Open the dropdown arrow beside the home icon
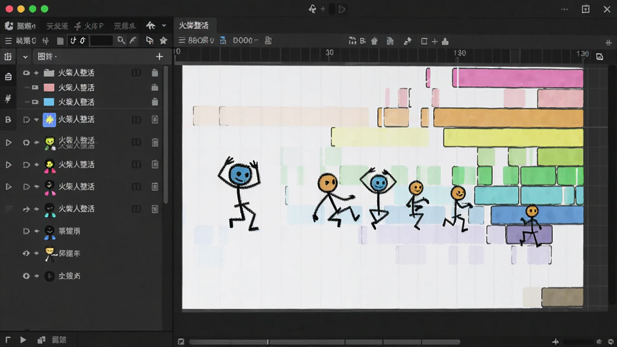Screen dimensions: 617x347 tap(164, 26)
